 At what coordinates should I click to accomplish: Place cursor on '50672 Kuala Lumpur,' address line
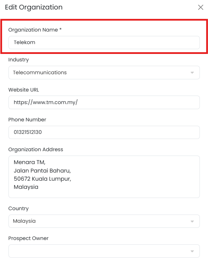coord(42,179)
